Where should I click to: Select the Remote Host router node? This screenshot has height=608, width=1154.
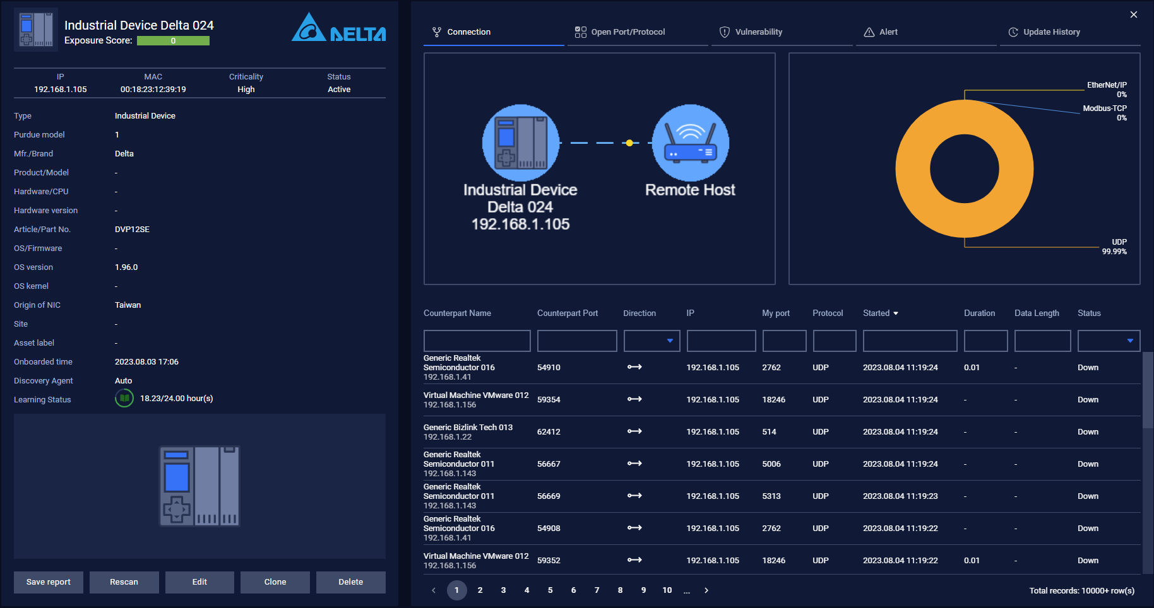point(691,143)
